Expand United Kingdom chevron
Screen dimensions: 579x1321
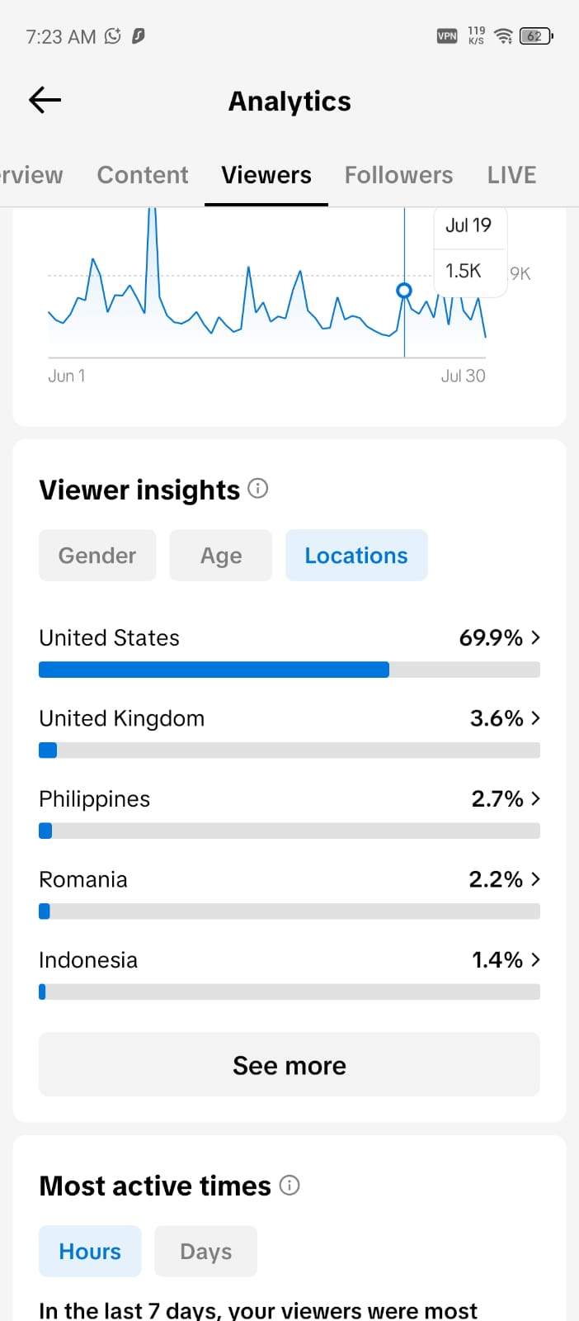tap(535, 718)
